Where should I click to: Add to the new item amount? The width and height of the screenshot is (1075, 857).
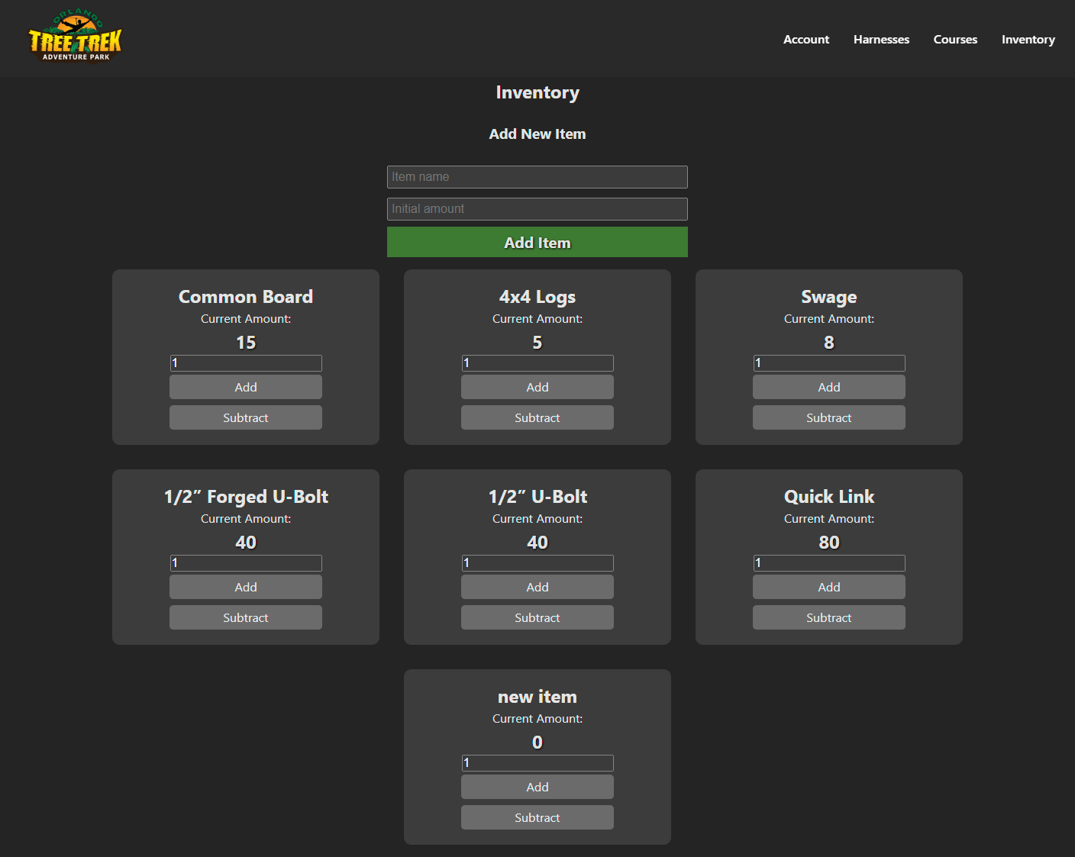pyautogui.click(x=537, y=787)
